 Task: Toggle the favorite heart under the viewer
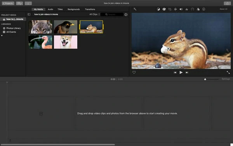134,72
